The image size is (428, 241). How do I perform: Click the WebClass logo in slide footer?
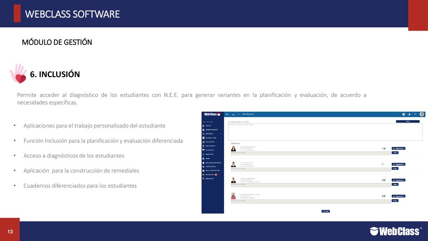396,231
